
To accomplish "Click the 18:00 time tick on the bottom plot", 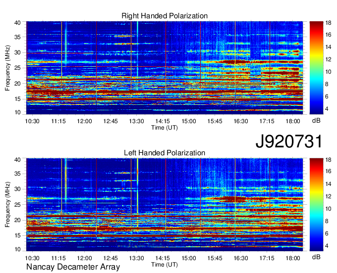I will 293,258.
